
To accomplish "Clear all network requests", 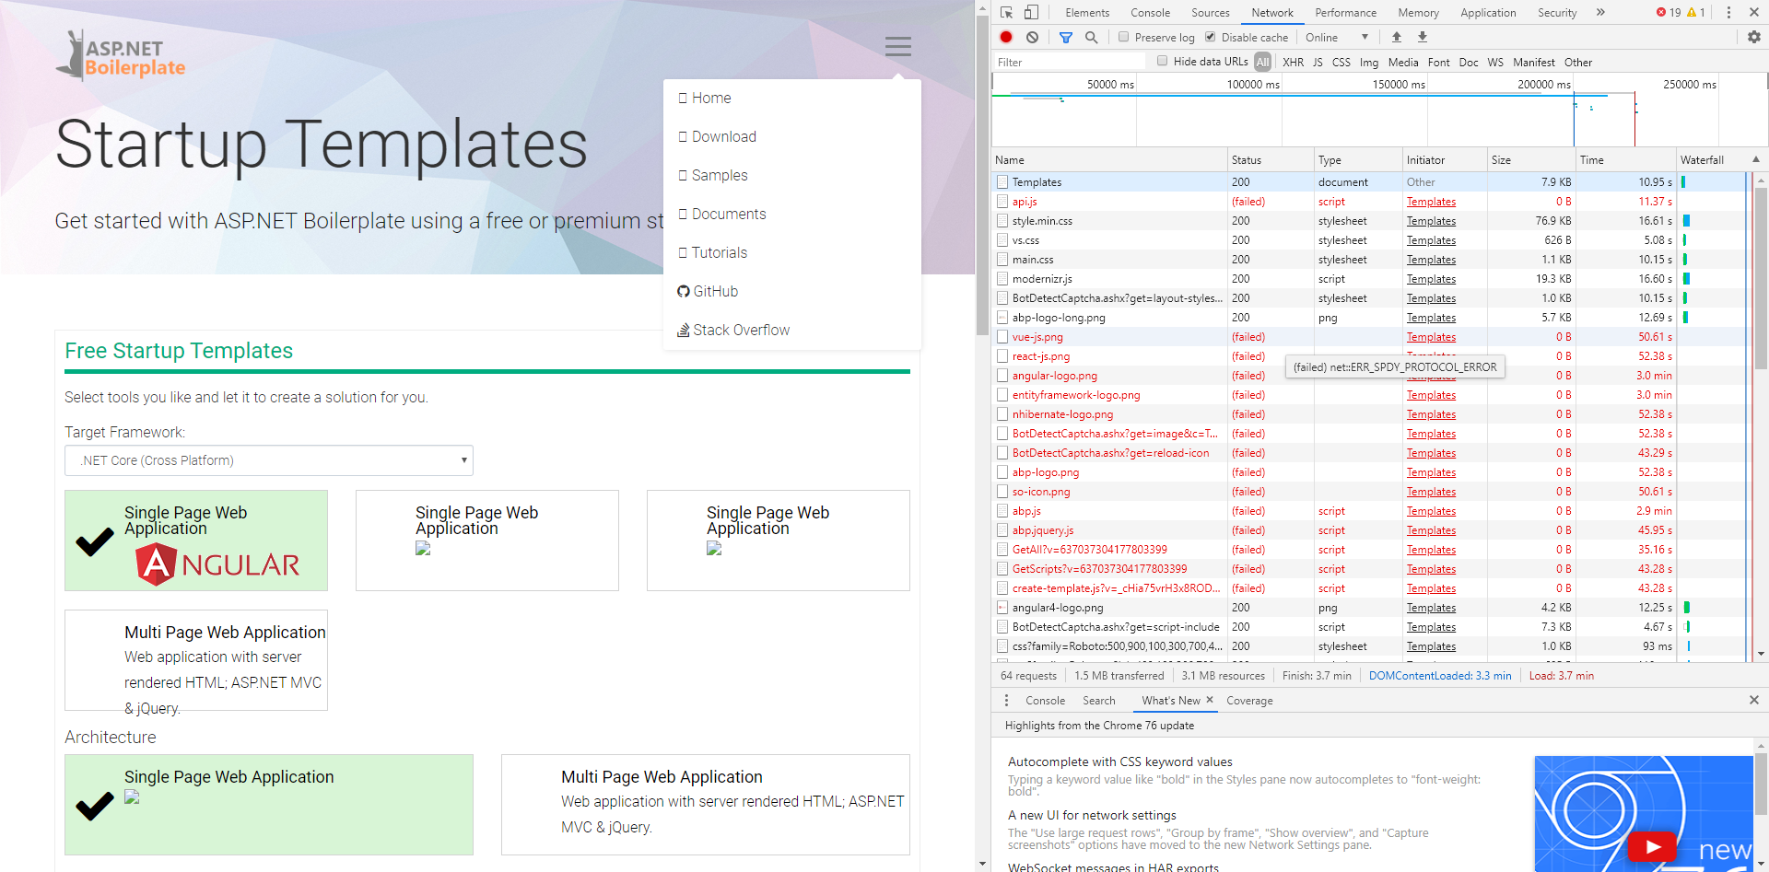I will pos(1032,37).
